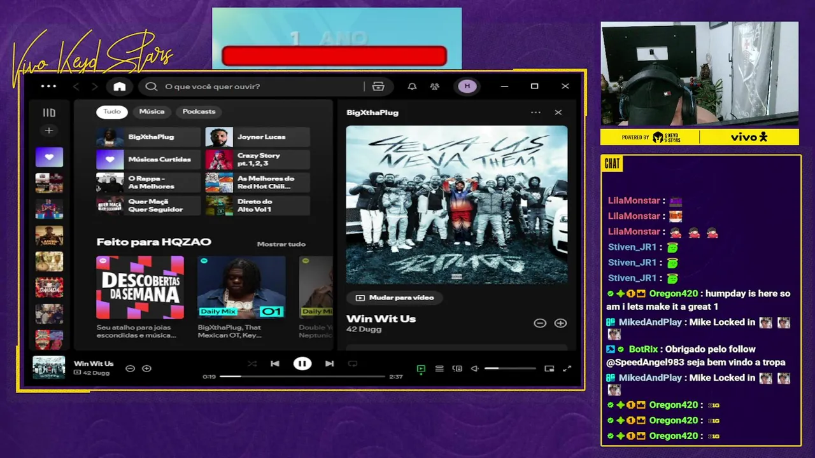Screen dimensions: 815x458
Task: Adjust the volume slider
Action: (x=510, y=368)
